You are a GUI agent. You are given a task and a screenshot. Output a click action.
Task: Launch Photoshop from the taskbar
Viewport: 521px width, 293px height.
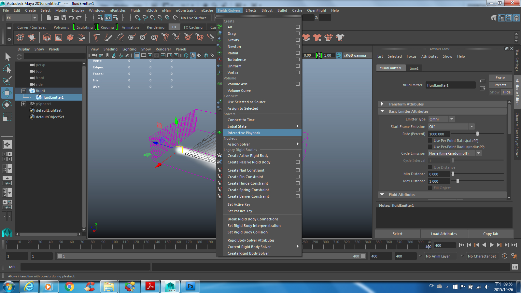190,286
